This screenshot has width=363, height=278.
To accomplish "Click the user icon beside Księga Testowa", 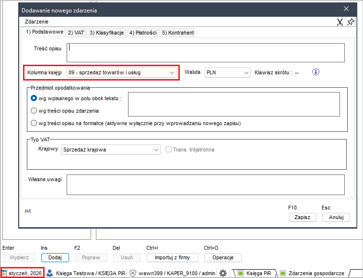I will click(x=50, y=273).
